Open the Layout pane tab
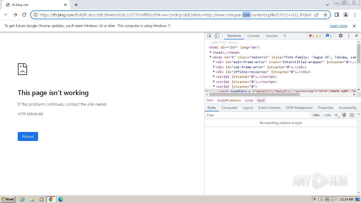 tap(248, 108)
